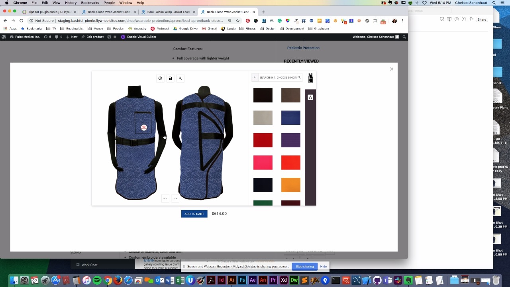Select the hot pink binding swatch
Viewport: 510px width, 287px height.
[263, 163]
